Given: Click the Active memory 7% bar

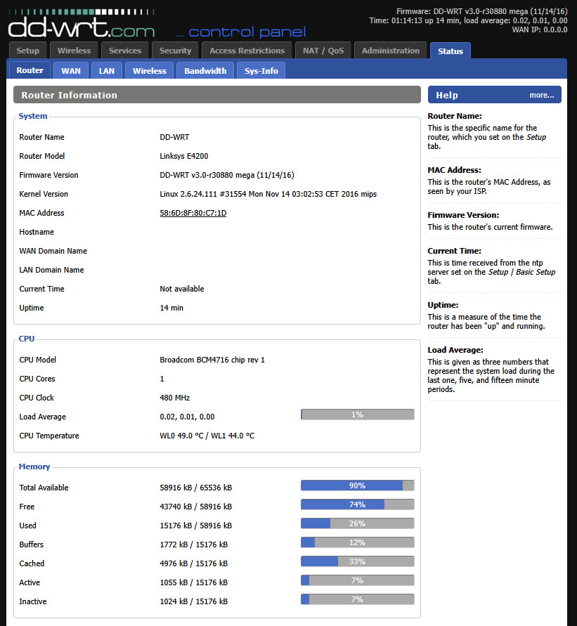Looking at the screenshot, I should 358,580.
